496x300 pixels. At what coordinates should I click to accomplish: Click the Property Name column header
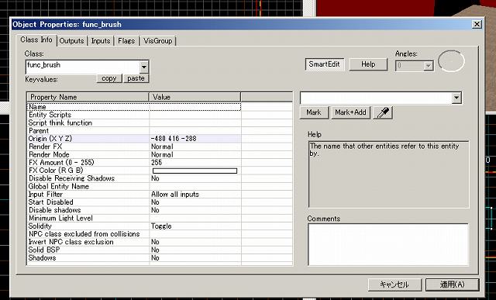[88, 97]
